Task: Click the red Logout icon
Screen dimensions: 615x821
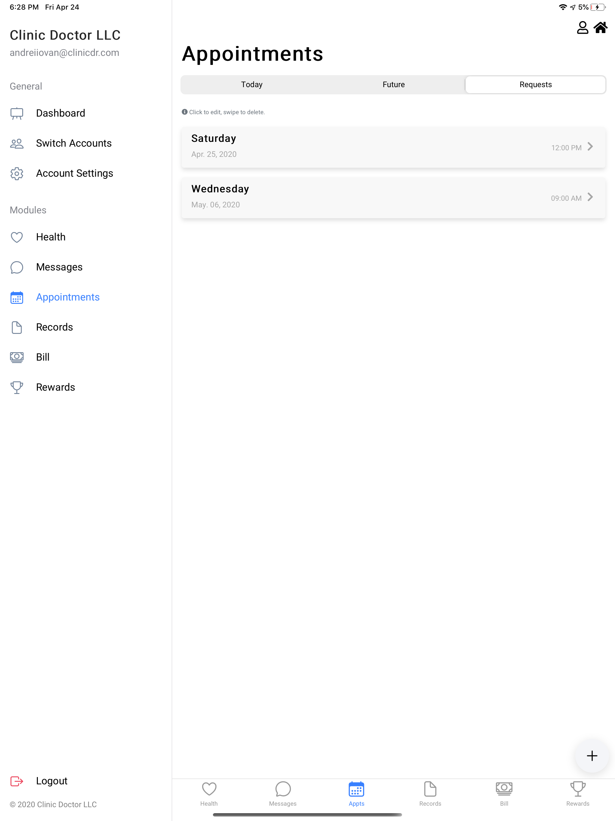Action: [x=17, y=781]
